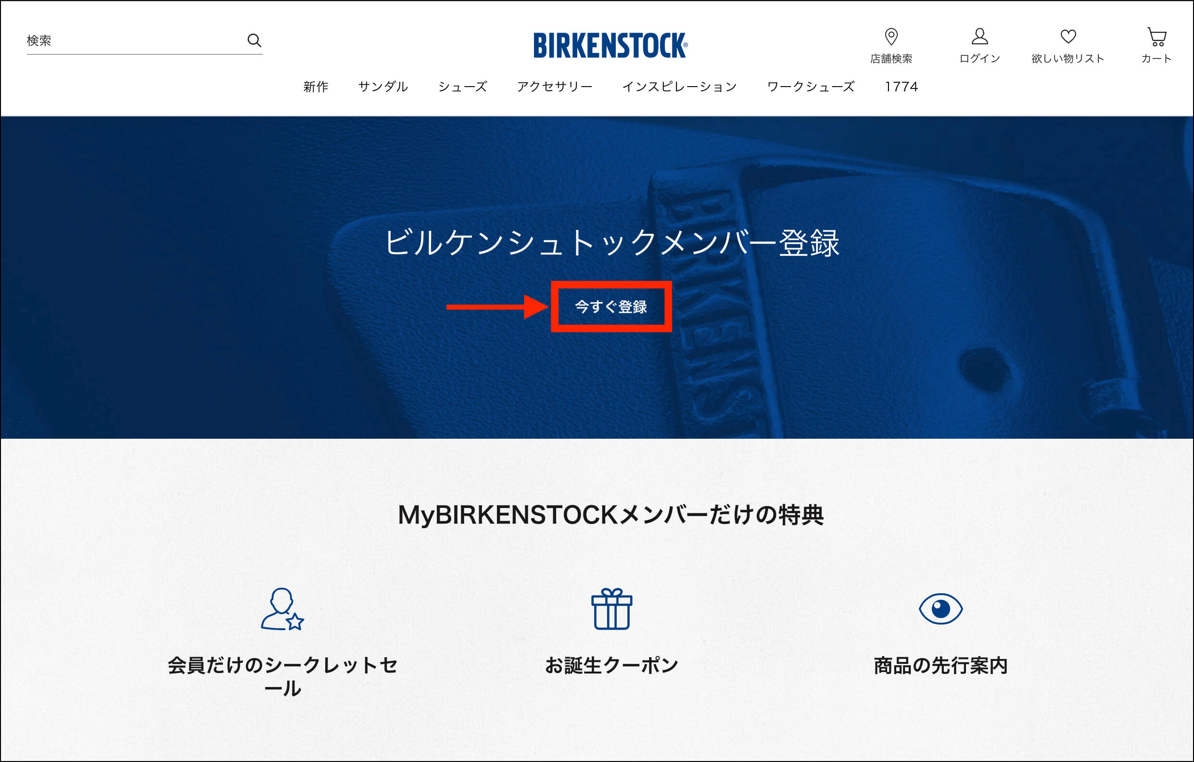Click the 検索 search input field
The width and height of the screenshot is (1194, 762).
134,40
